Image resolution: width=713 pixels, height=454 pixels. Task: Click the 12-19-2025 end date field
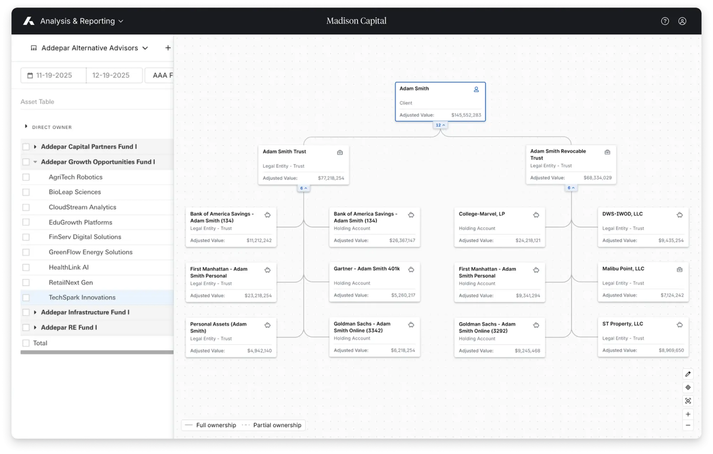[114, 75]
